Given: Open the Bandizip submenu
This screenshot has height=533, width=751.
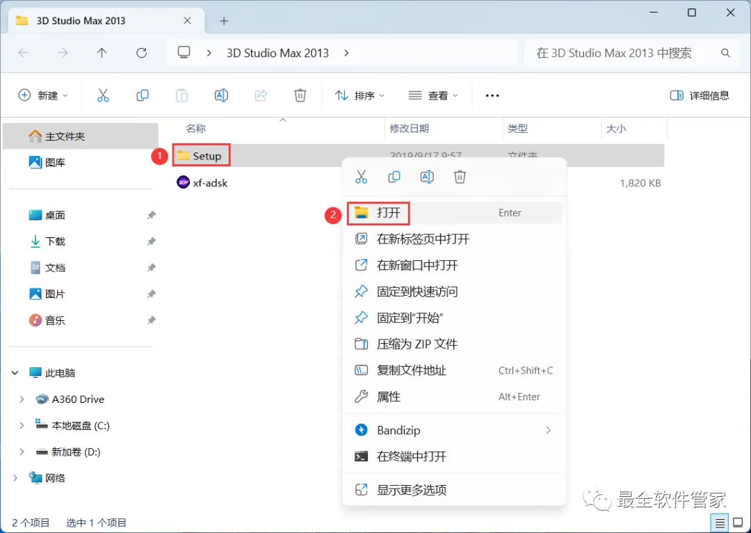Looking at the screenshot, I should tap(453, 430).
